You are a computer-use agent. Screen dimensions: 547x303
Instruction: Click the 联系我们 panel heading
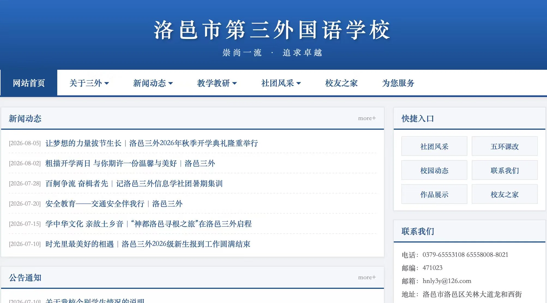click(418, 231)
